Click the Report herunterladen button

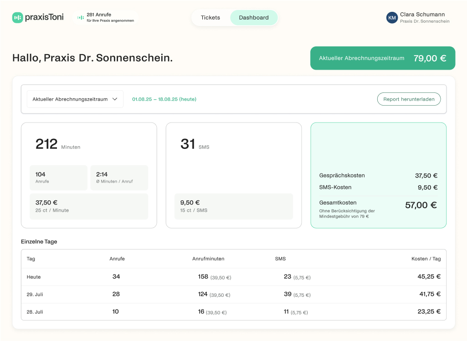(x=409, y=99)
